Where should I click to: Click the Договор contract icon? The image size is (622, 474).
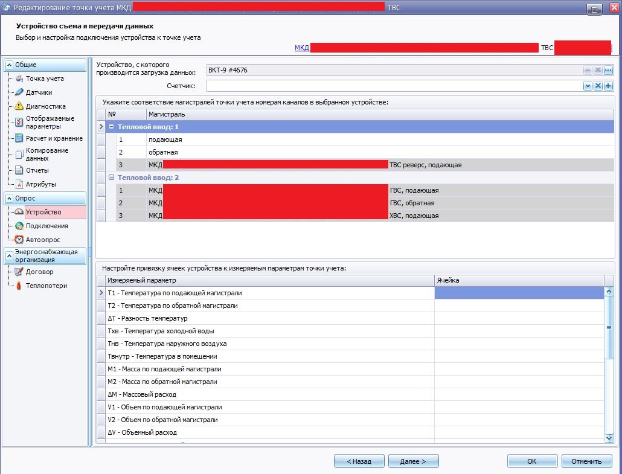(19, 272)
